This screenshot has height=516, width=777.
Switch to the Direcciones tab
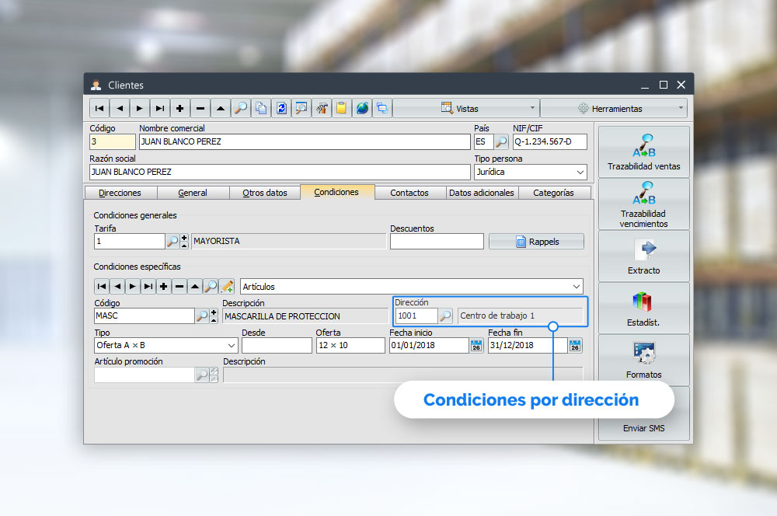coord(120,193)
